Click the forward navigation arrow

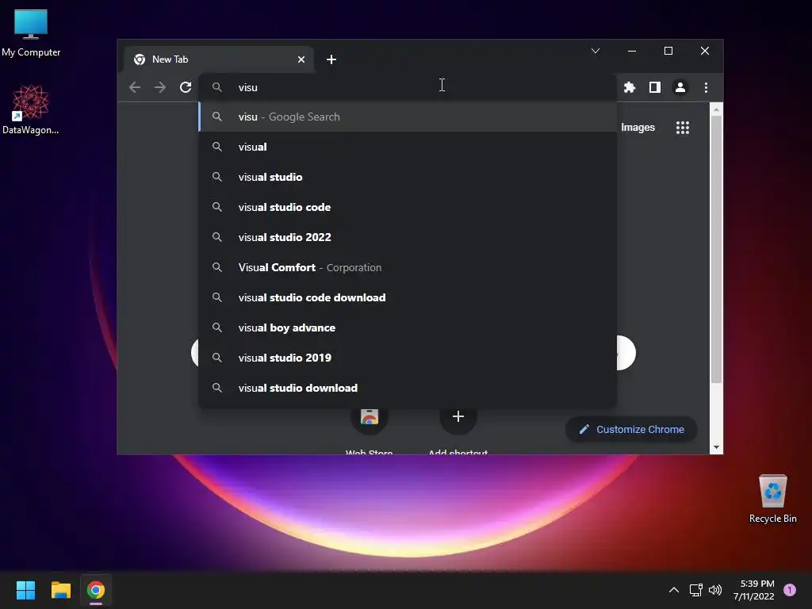coord(160,87)
